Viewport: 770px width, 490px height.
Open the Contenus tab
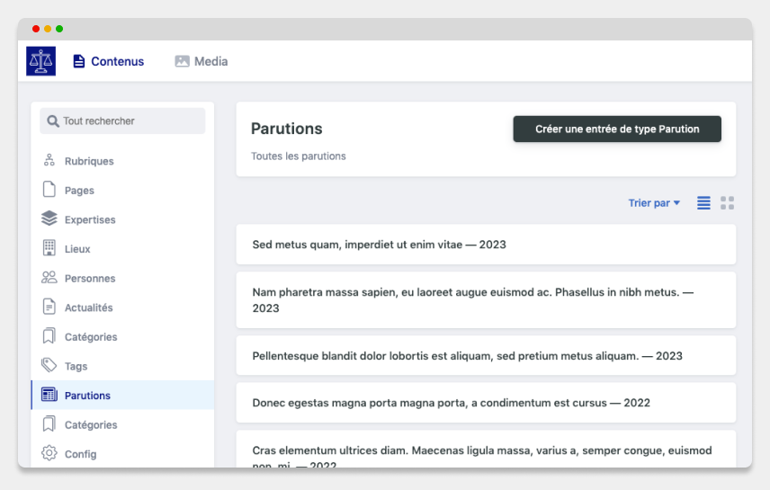109,61
